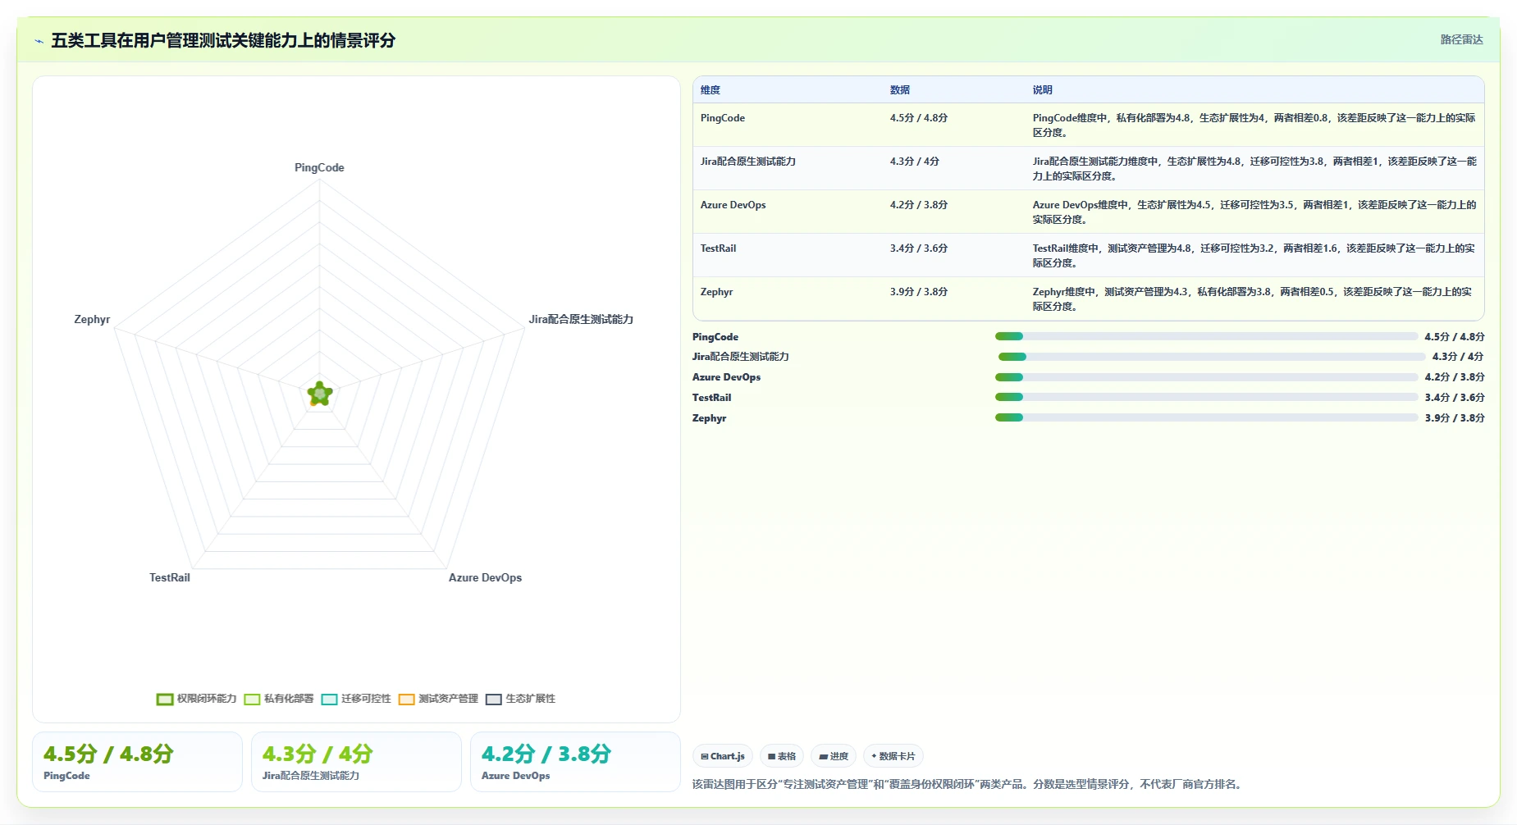The image size is (1517, 825).
Task: Click the PingCode axis label on the radar
Action: point(319,167)
